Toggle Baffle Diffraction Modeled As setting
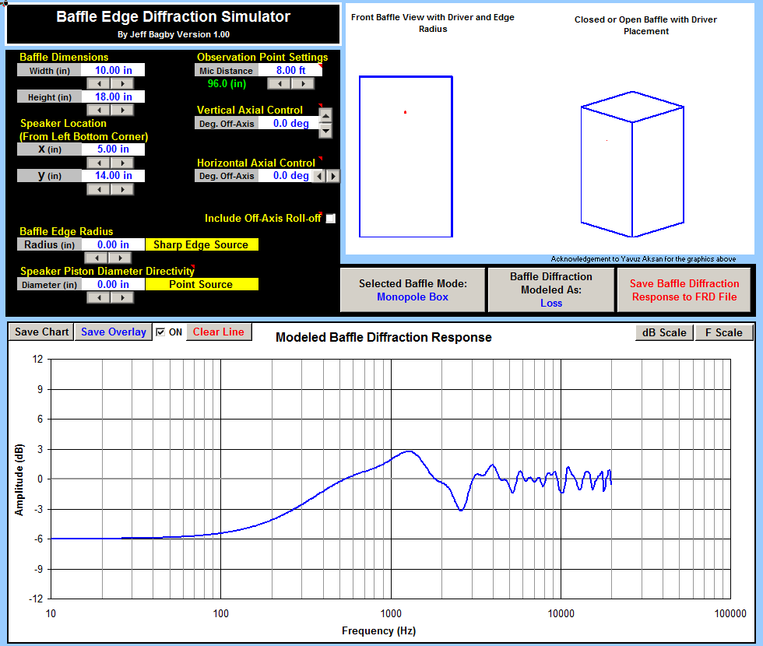Image resolution: width=763 pixels, height=646 pixels. [551, 290]
